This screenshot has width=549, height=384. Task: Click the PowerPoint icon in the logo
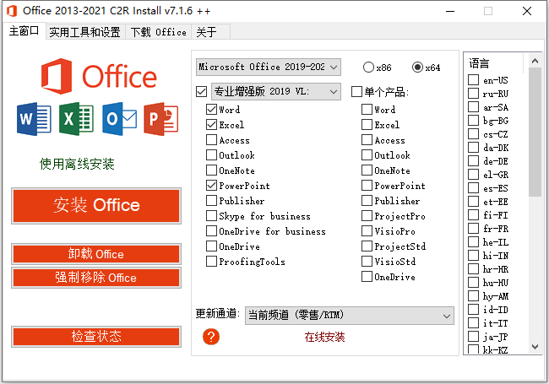click(x=159, y=118)
